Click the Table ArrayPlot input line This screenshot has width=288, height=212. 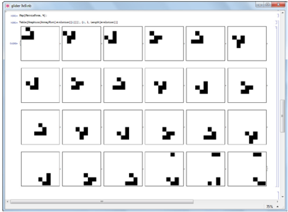point(68,22)
